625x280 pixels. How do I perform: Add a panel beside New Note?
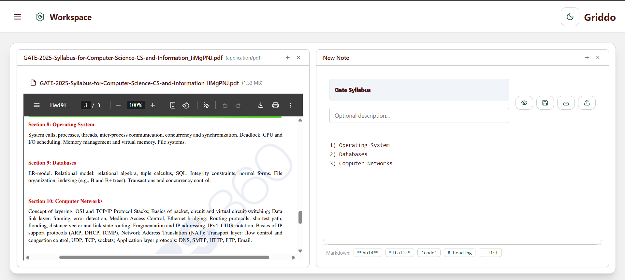(587, 58)
